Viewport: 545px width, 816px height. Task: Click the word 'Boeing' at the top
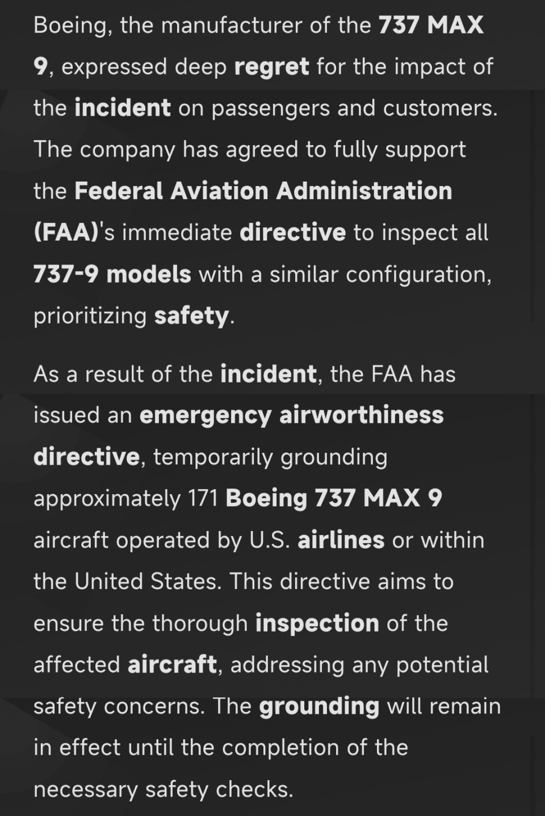(73, 26)
